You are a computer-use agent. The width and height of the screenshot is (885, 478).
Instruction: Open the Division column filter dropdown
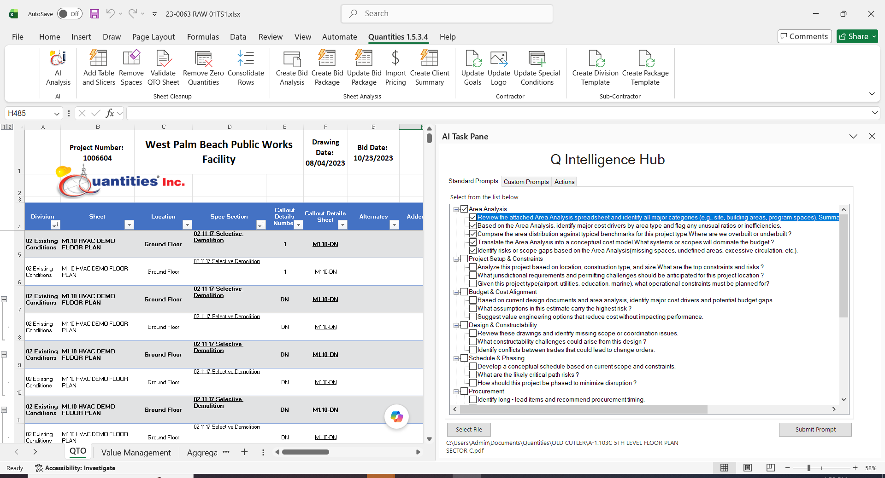[55, 225]
